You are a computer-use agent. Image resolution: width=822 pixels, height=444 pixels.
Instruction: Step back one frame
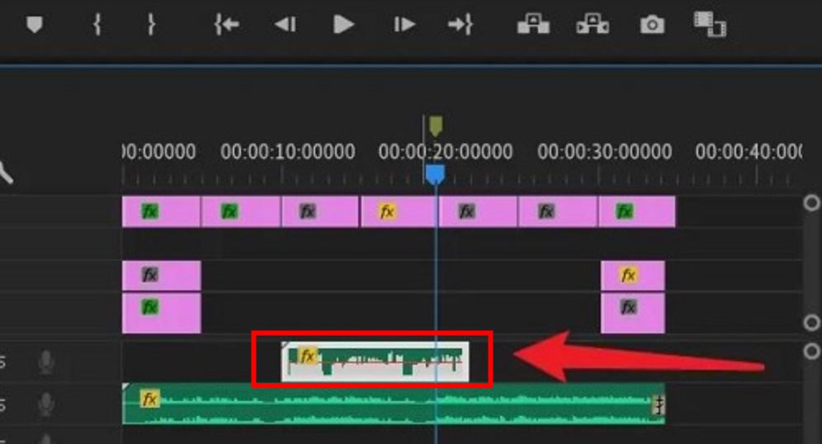285,25
